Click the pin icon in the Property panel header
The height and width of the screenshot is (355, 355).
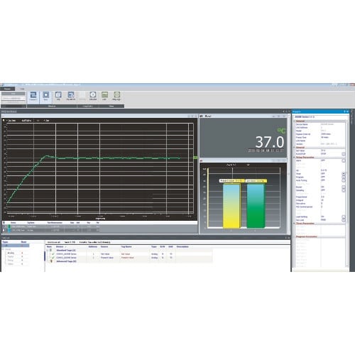[x=344, y=111]
